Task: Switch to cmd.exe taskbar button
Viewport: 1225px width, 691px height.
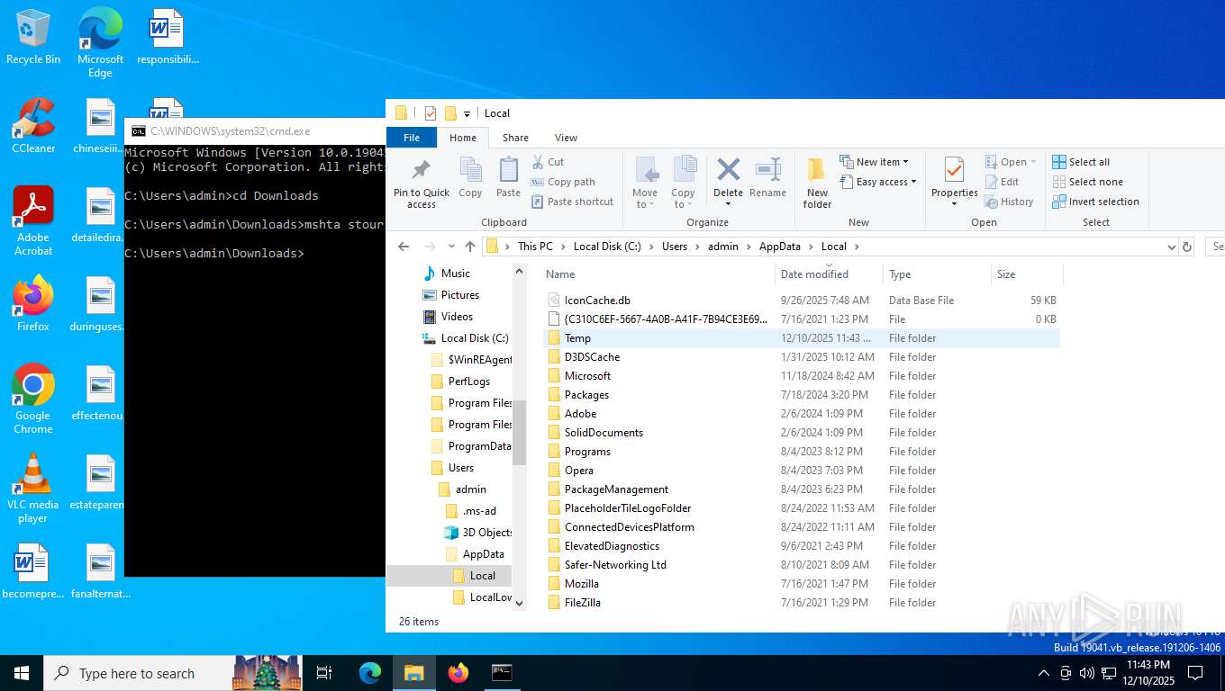Action: (x=502, y=673)
